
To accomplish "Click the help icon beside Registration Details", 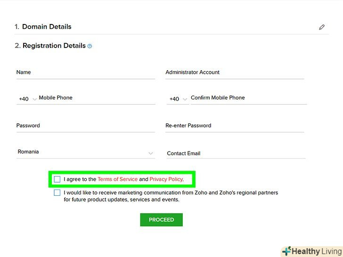I will point(90,46).
